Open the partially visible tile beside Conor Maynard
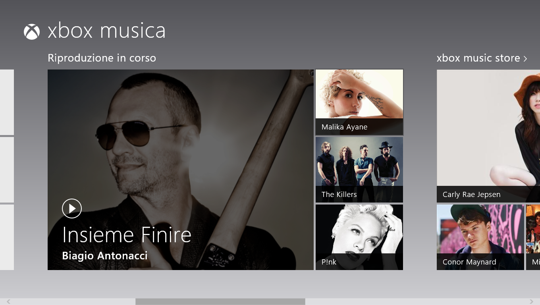The width and height of the screenshot is (540, 305). click(x=533, y=237)
